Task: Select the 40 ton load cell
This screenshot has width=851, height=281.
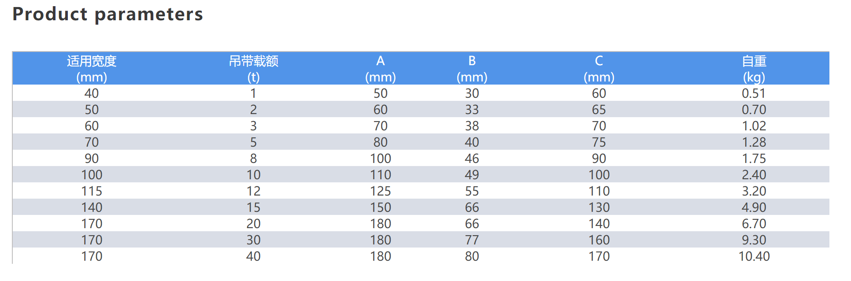Action: (253, 256)
